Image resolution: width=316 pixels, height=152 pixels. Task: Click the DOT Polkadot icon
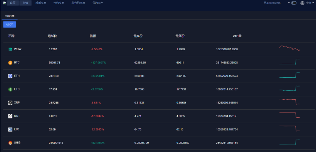(x=10, y=116)
